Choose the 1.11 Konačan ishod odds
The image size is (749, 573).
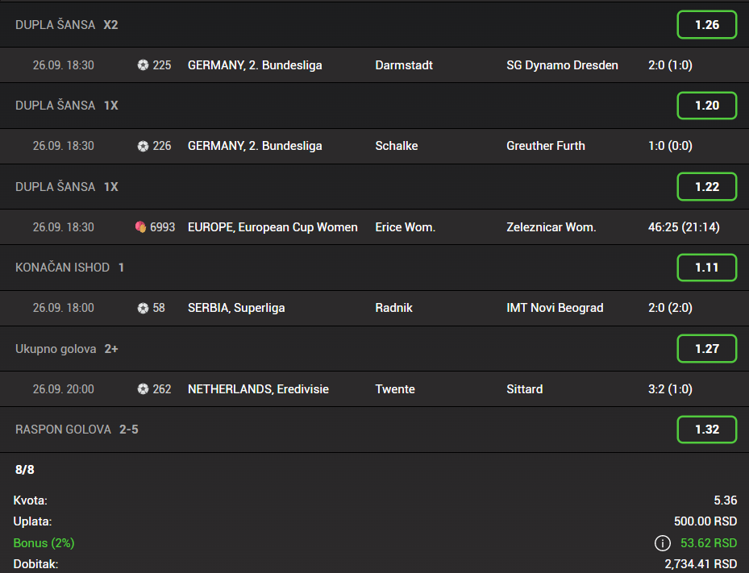point(707,268)
